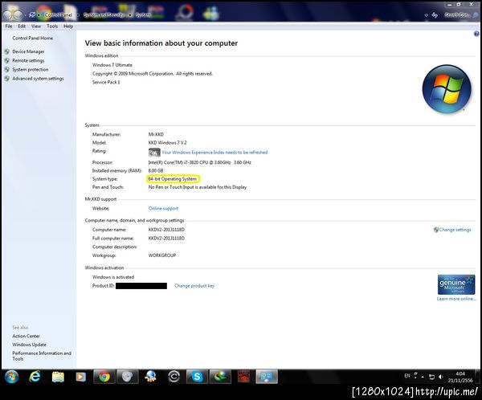
Task: Click the Windows Experience rating icon
Action: [x=154, y=152]
